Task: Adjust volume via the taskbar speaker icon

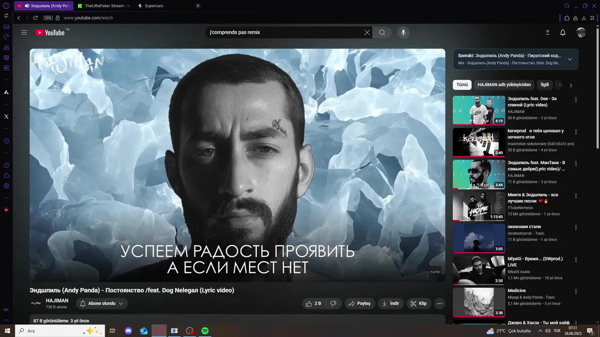Action: (548, 330)
